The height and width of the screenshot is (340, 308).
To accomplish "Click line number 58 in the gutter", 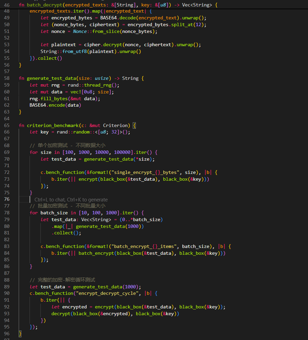I will point(7,78).
